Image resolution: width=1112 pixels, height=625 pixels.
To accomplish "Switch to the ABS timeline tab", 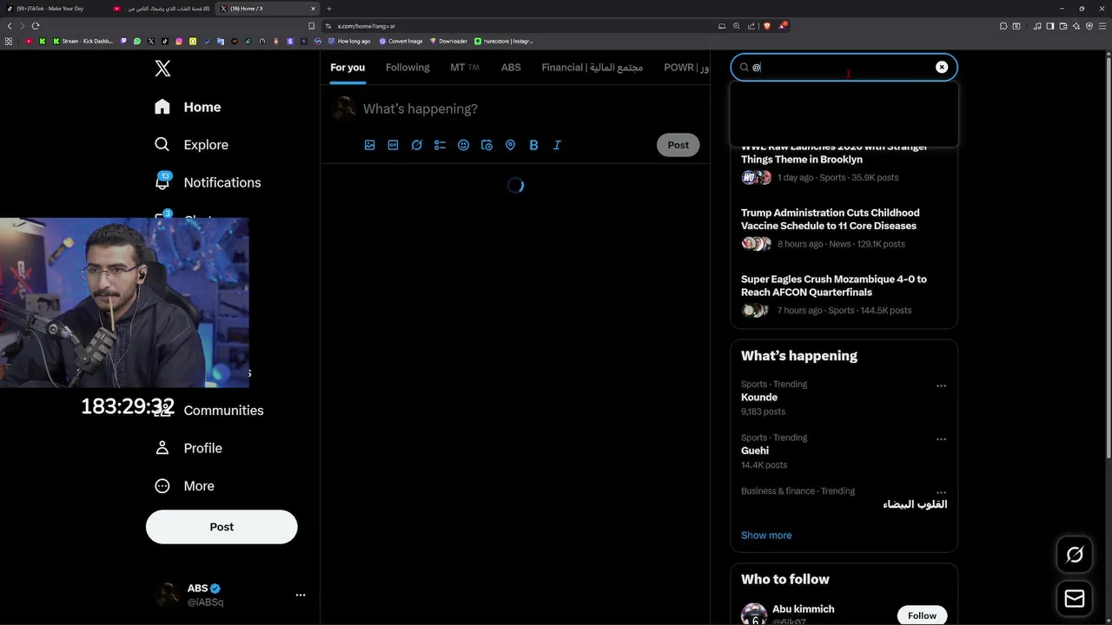I will point(511,68).
